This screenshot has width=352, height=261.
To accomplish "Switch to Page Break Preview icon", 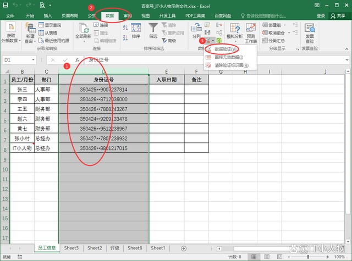I will click(279, 257).
